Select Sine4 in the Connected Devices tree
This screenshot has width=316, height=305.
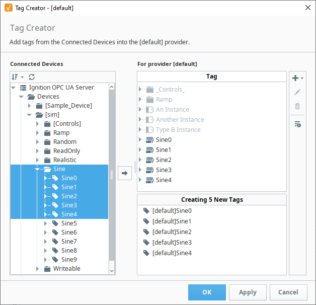point(69,214)
